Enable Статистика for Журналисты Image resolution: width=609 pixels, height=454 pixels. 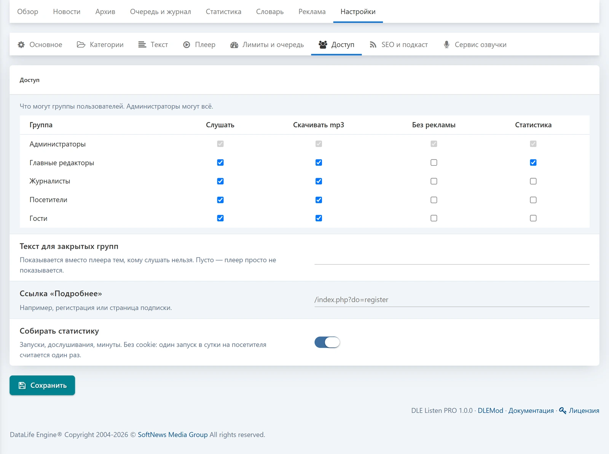(533, 181)
